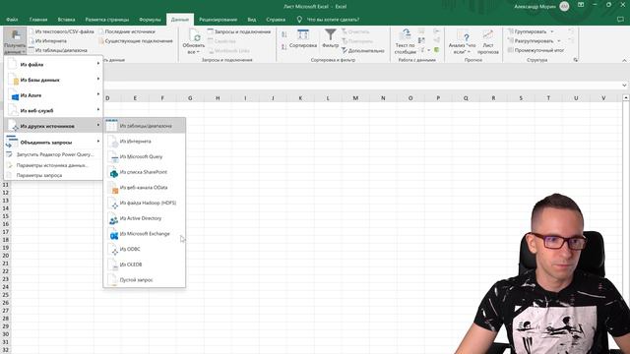630x354 pixels.
Task: Open Параметры запроса
Action: (53, 175)
